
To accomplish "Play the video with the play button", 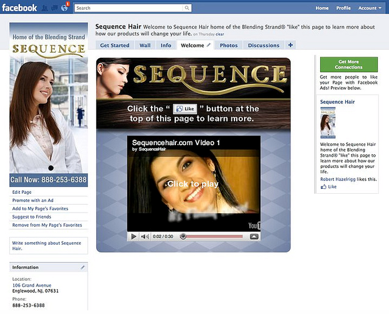I will pos(133,236).
